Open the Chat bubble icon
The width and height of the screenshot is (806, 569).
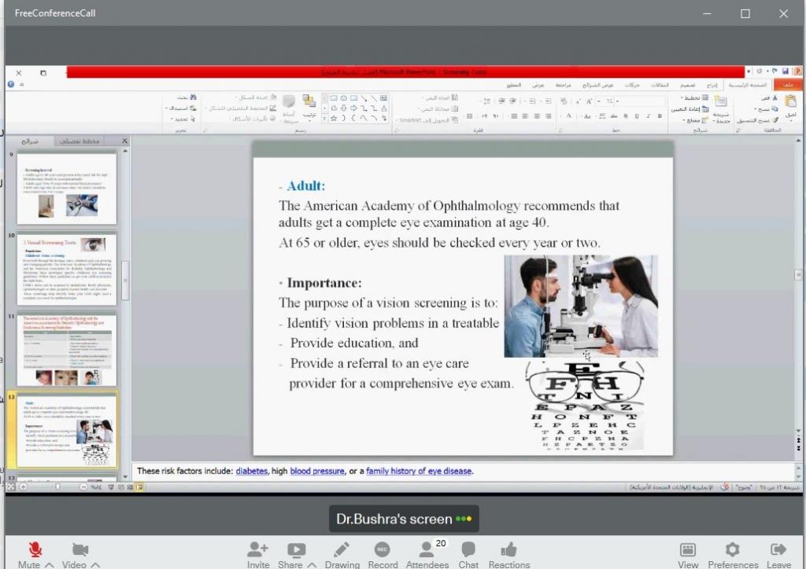pos(468,549)
